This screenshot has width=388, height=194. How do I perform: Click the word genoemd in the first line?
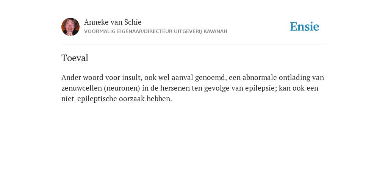pyautogui.click(x=211, y=78)
